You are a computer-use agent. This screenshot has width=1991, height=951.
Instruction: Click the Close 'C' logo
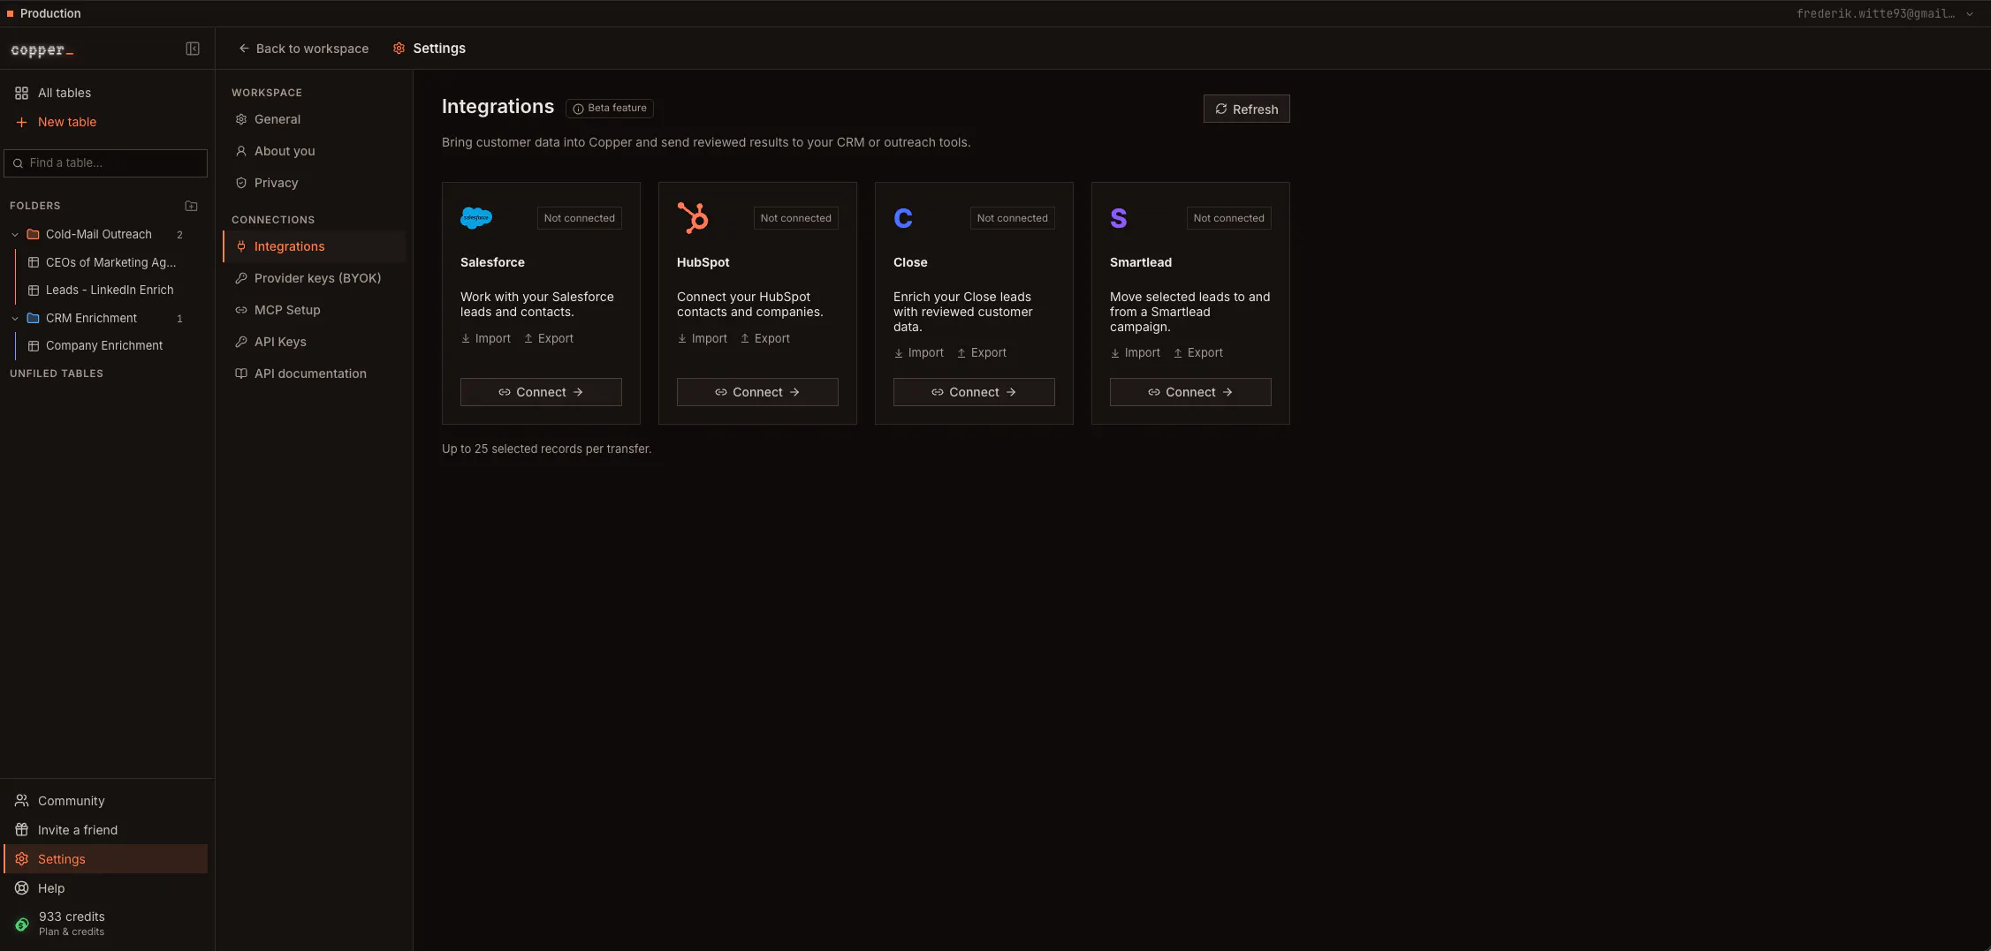(x=903, y=218)
